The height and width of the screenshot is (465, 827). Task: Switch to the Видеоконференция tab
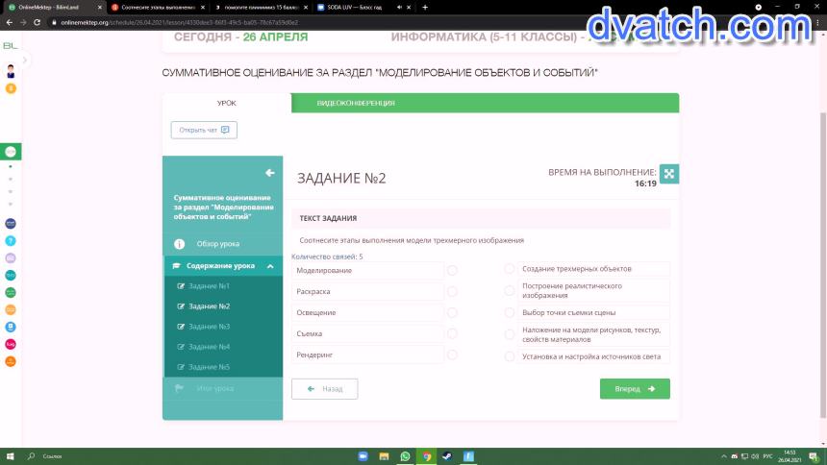(356, 103)
